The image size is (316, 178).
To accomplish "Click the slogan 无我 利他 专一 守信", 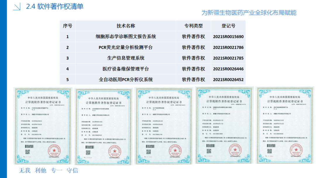I will point(48,170).
